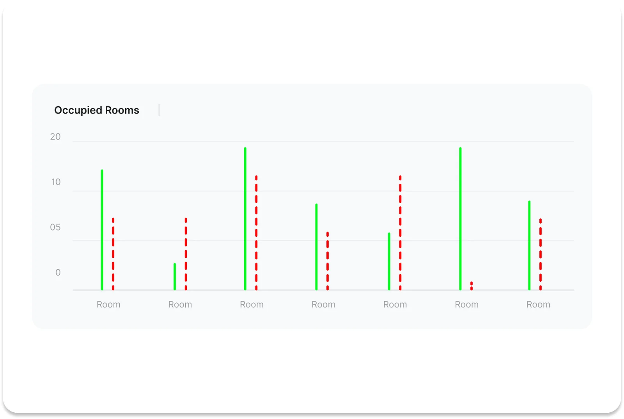The height and width of the screenshot is (419, 624).
Task: Click the red dashed bar of the fifth Room
Action: coord(400,233)
